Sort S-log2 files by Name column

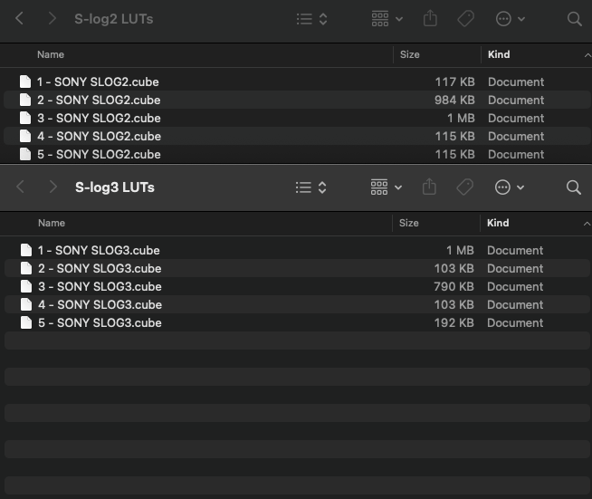(52, 54)
